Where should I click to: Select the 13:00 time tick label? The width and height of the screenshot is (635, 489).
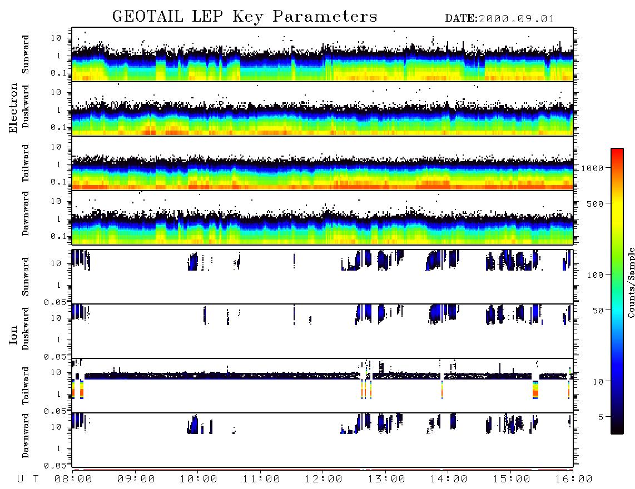[386, 480]
